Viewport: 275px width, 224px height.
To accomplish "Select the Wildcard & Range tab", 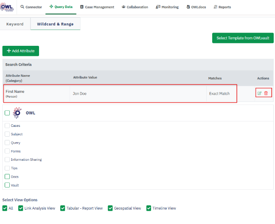I will (x=55, y=24).
